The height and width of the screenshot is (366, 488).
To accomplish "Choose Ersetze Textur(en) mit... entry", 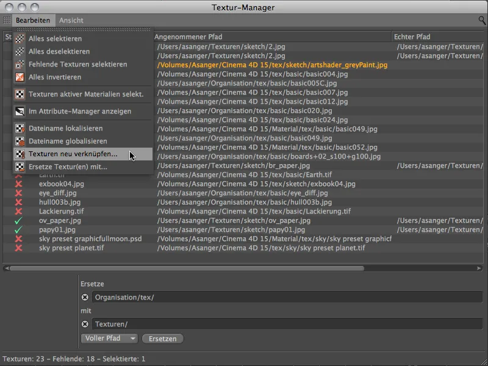I will tap(83, 167).
